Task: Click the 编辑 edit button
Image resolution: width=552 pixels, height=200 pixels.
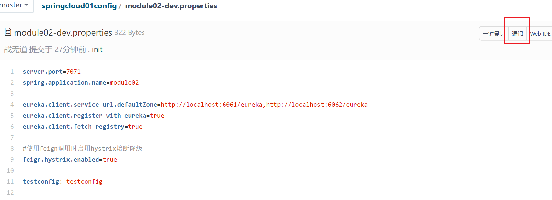Action: point(517,34)
